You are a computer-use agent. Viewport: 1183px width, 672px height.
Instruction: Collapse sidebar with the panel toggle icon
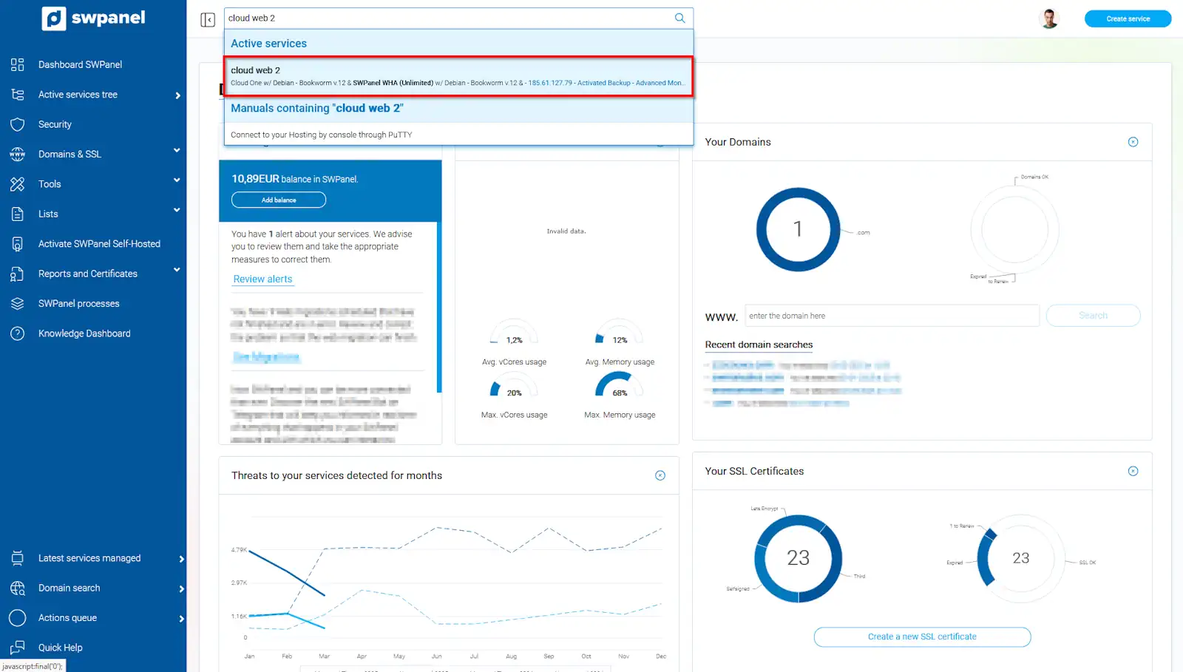pyautogui.click(x=208, y=19)
